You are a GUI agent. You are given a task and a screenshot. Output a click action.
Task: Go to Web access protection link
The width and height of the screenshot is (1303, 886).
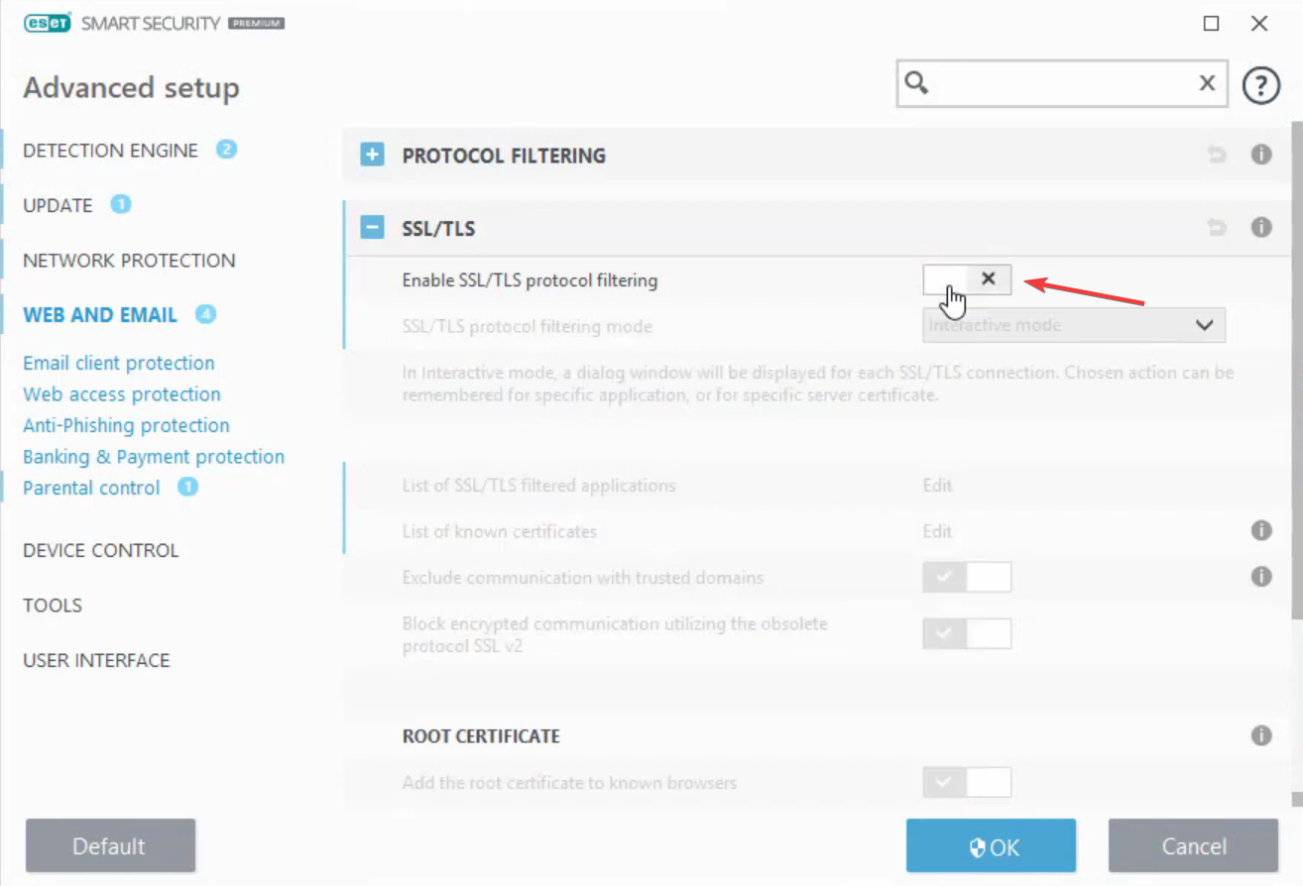[122, 394]
